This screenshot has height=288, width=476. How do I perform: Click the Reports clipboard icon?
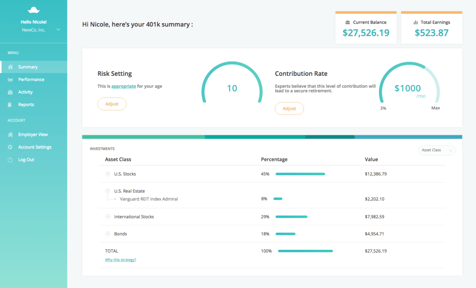pos(10,105)
